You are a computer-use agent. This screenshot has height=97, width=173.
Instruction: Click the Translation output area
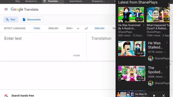[x=101, y=47]
